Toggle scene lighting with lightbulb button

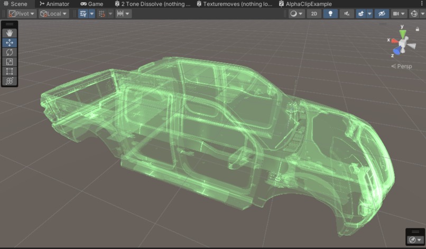pyautogui.click(x=330, y=14)
